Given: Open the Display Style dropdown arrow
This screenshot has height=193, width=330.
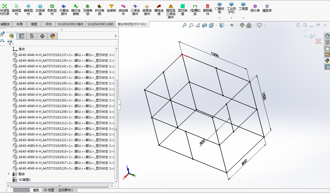Looking at the screenshot, I should [x=226, y=25].
